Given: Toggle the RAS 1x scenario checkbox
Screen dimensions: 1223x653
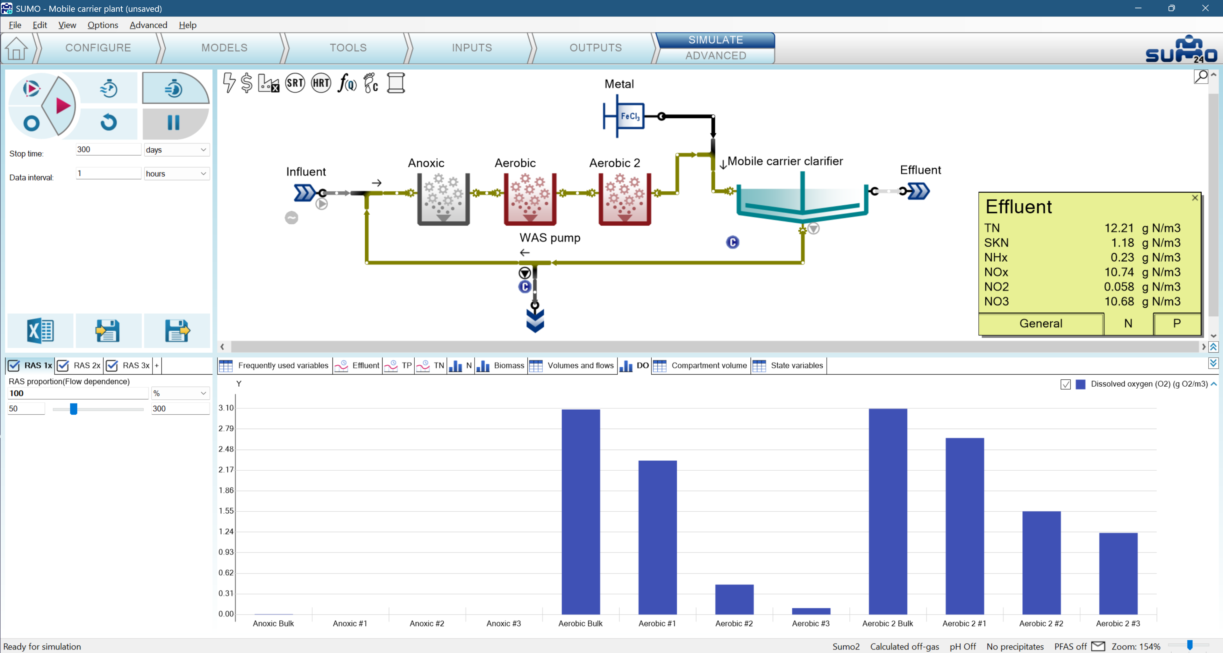Looking at the screenshot, I should [x=14, y=366].
